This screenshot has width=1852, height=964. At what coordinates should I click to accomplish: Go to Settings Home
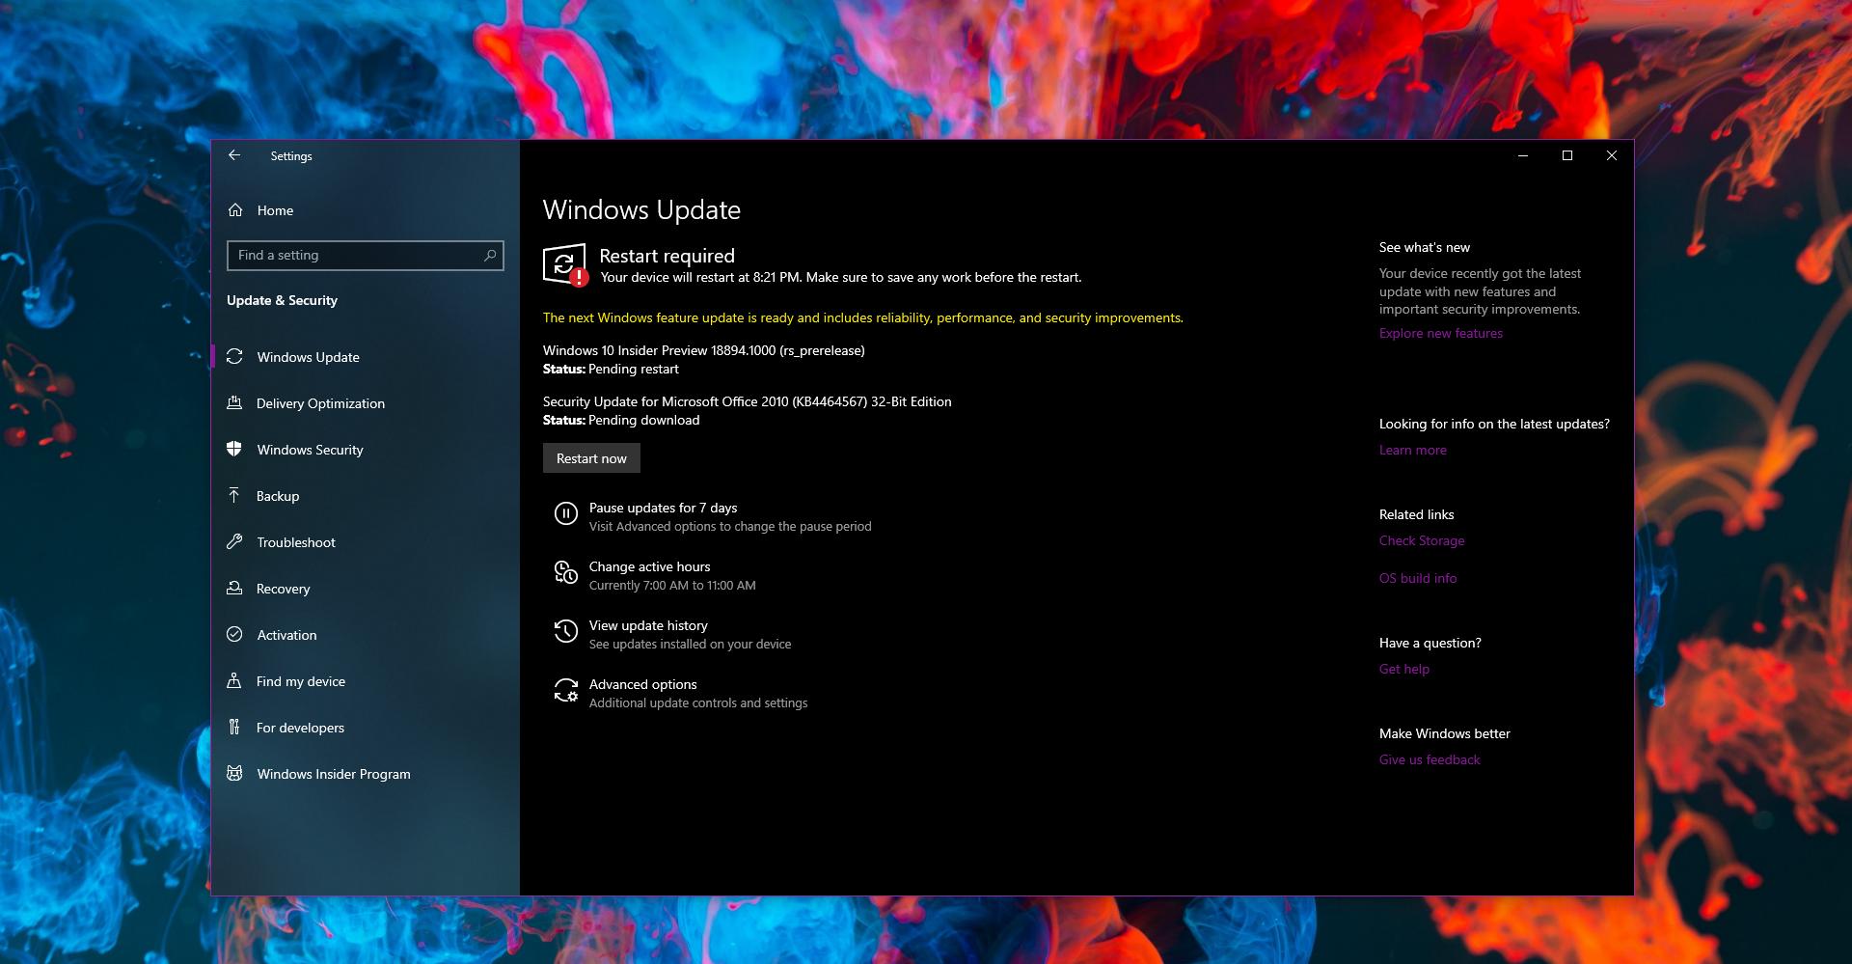[275, 210]
